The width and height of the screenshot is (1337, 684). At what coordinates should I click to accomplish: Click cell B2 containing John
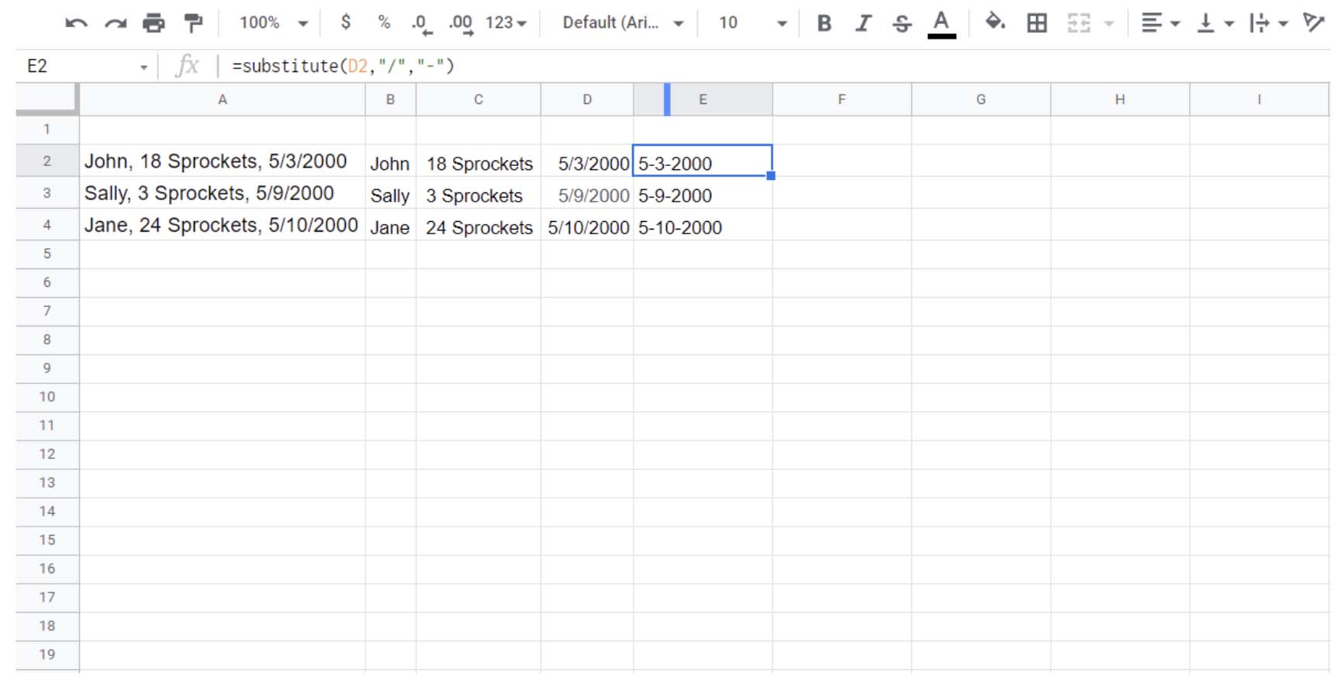[390, 161]
